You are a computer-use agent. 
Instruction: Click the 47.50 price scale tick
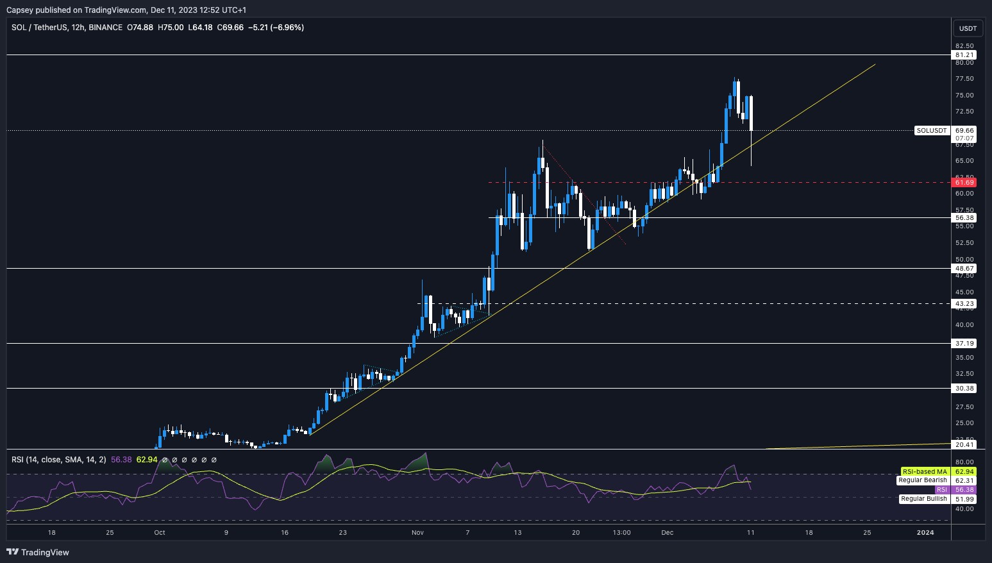964,276
